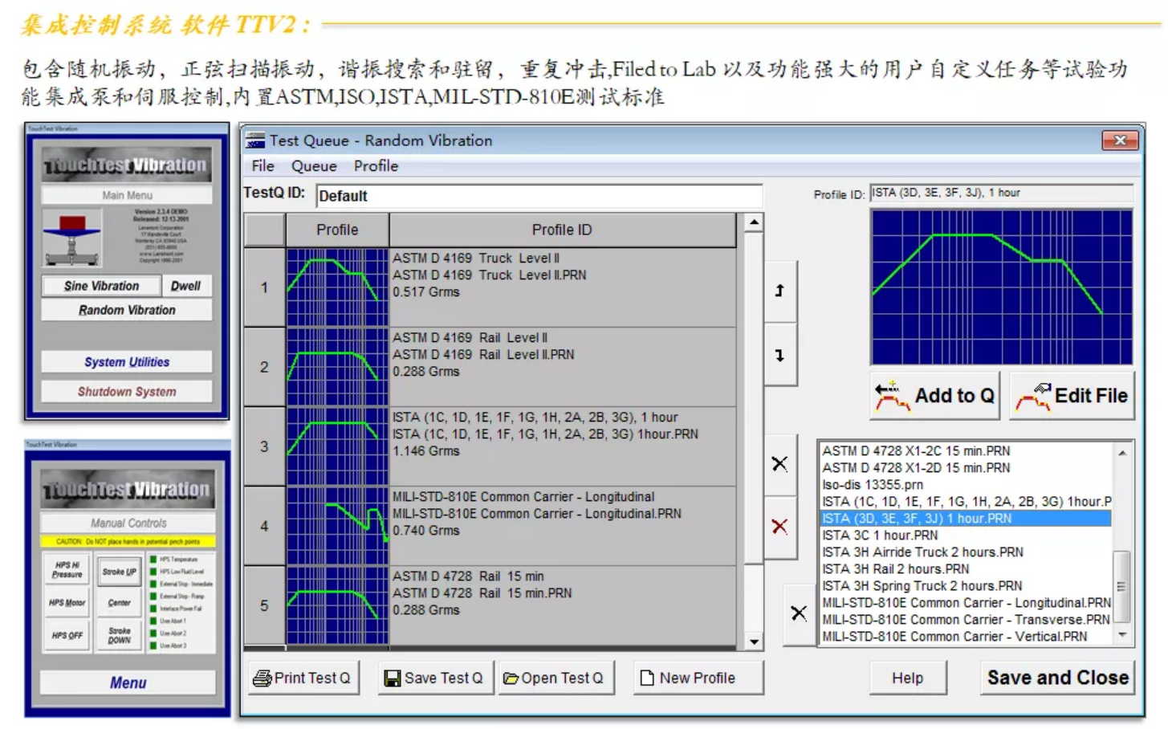
Task: Select MILI-STD-810E Common Carrier - Transverse.PRN
Action: tap(966, 620)
